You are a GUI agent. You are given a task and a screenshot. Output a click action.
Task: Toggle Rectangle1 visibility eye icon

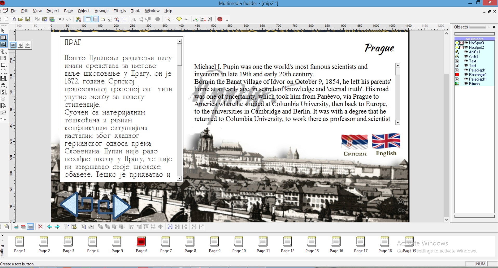tap(466, 75)
